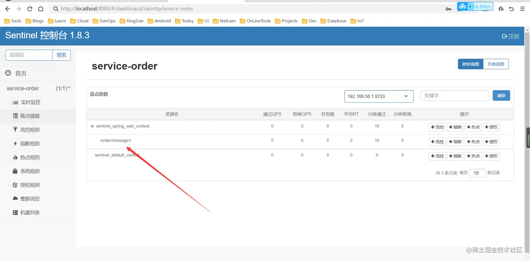Switch to 列表视图 list view

(496, 64)
